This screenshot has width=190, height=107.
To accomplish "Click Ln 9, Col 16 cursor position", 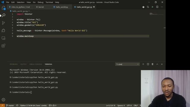I will click(111, 106).
